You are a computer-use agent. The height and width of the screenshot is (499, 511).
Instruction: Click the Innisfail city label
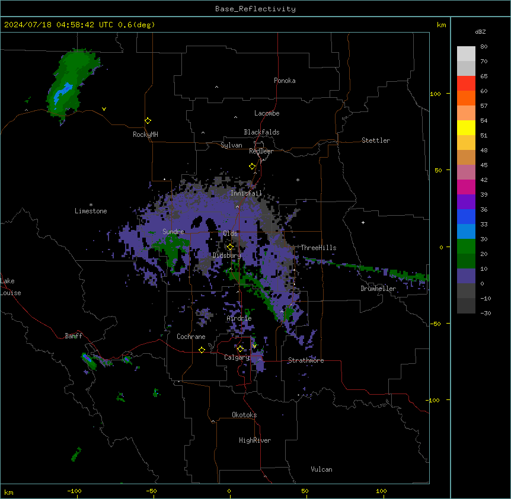tap(246, 193)
